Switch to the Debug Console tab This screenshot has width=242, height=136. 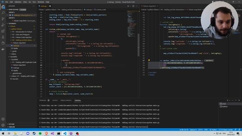pos(66,100)
